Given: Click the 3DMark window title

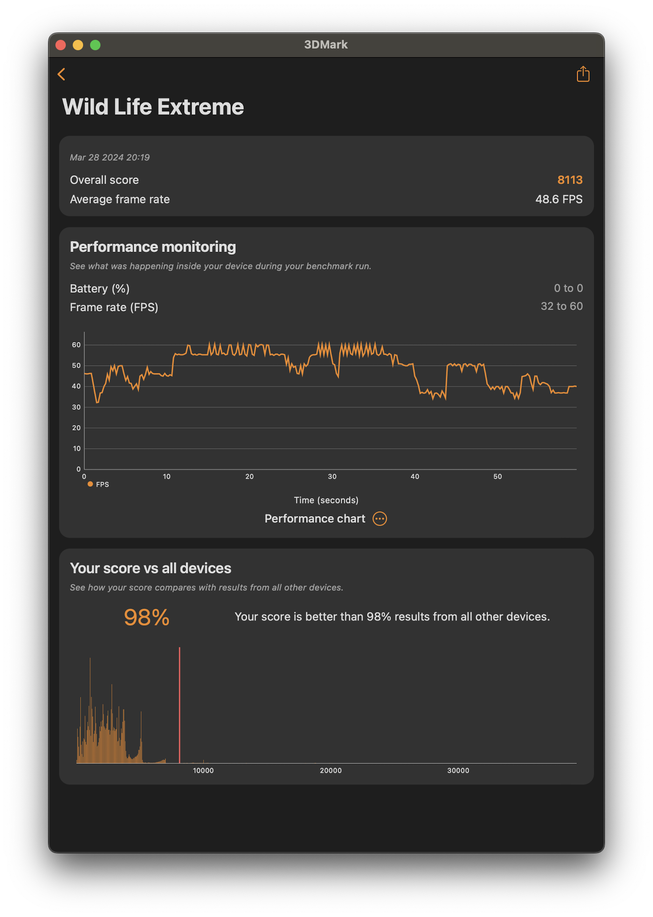Looking at the screenshot, I should [x=326, y=45].
